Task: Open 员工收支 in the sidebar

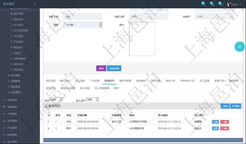Action: [x=18, y=25]
